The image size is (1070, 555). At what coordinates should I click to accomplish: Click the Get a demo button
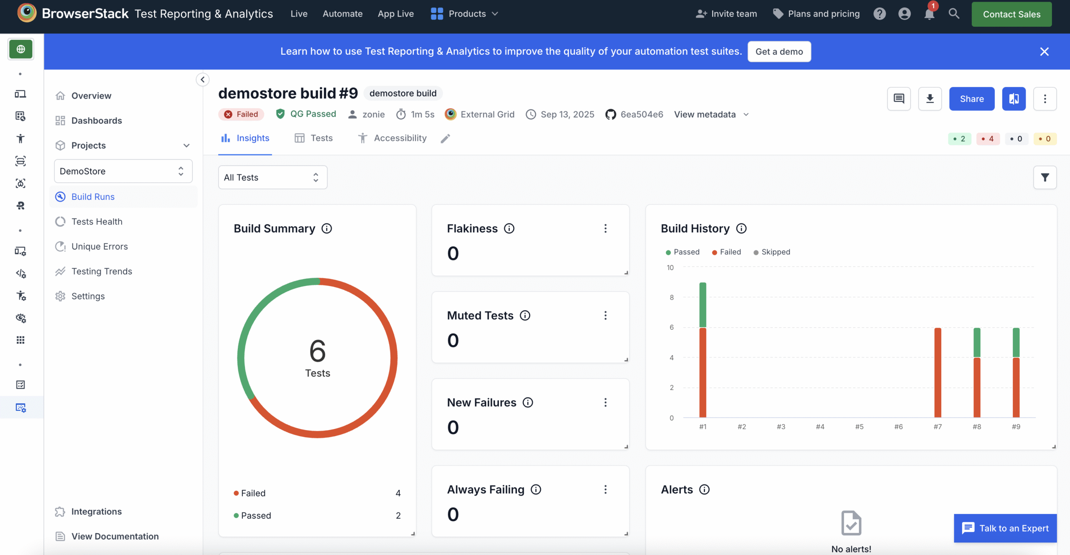779,51
